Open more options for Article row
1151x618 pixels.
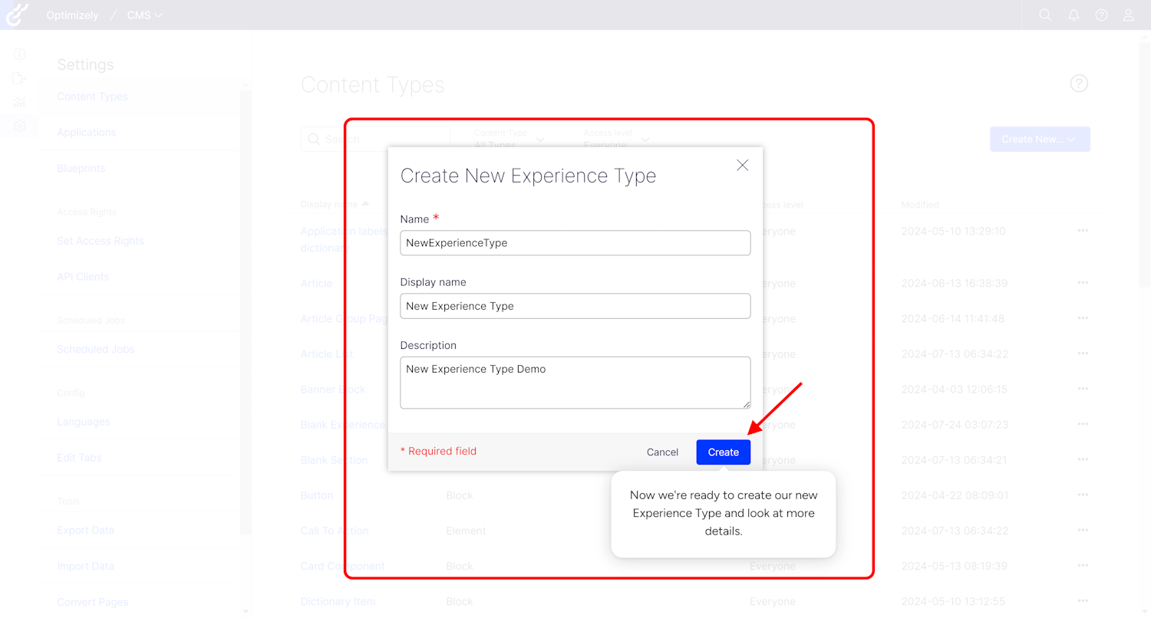[x=1083, y=283]
